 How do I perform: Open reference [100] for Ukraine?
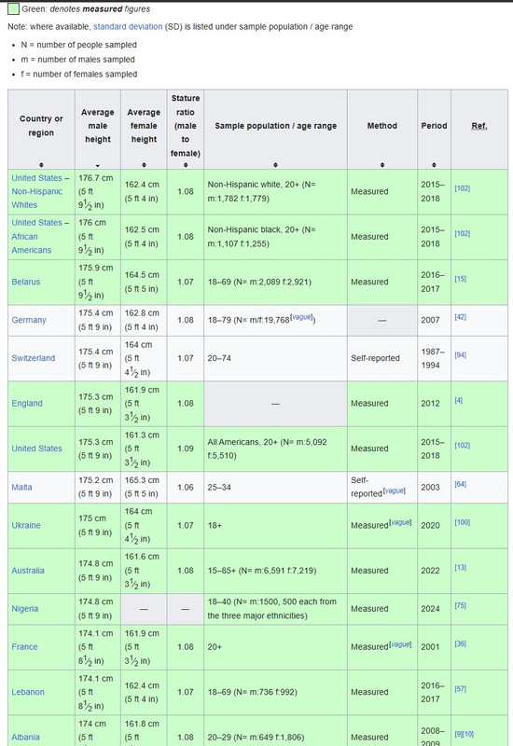(462, 522)
